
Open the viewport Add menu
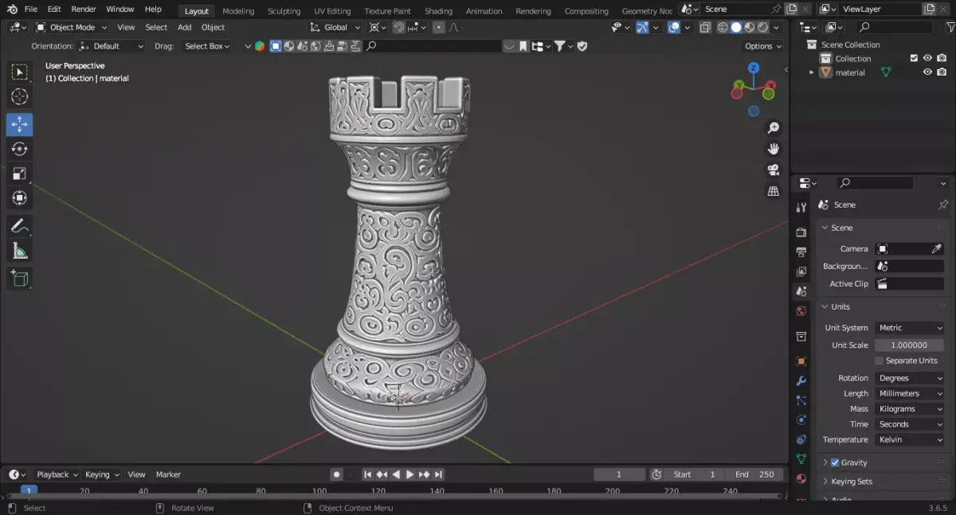[x=184, y=27]
